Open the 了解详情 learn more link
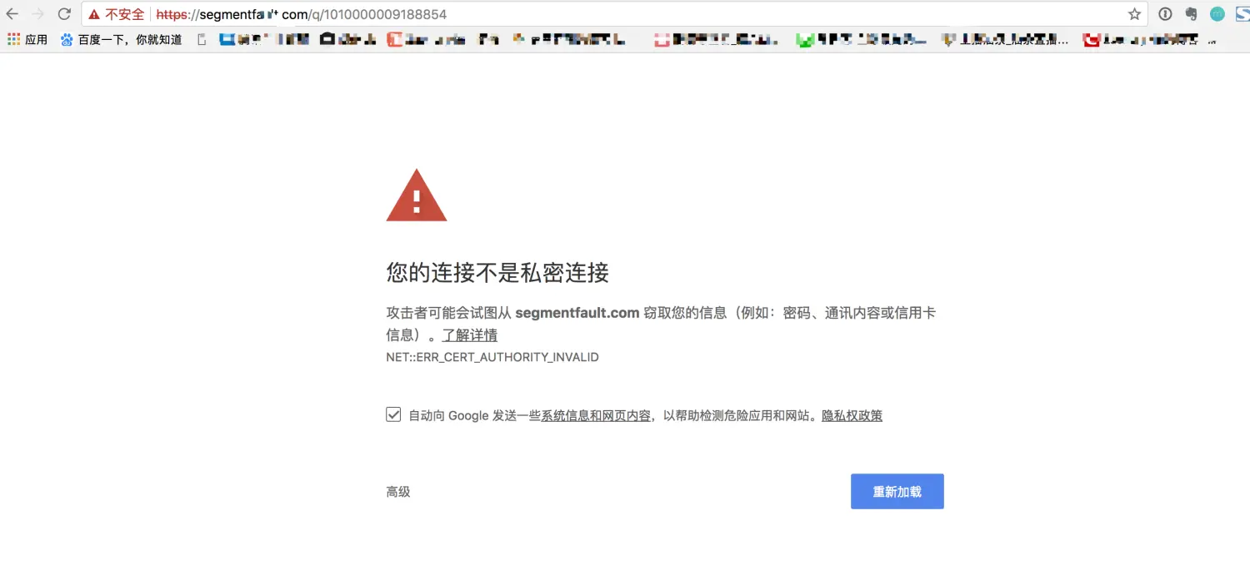The height and width of the screenshot is (575, 1250). (470, 335)
